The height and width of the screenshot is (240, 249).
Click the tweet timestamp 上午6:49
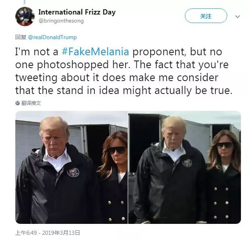(25, 232)
